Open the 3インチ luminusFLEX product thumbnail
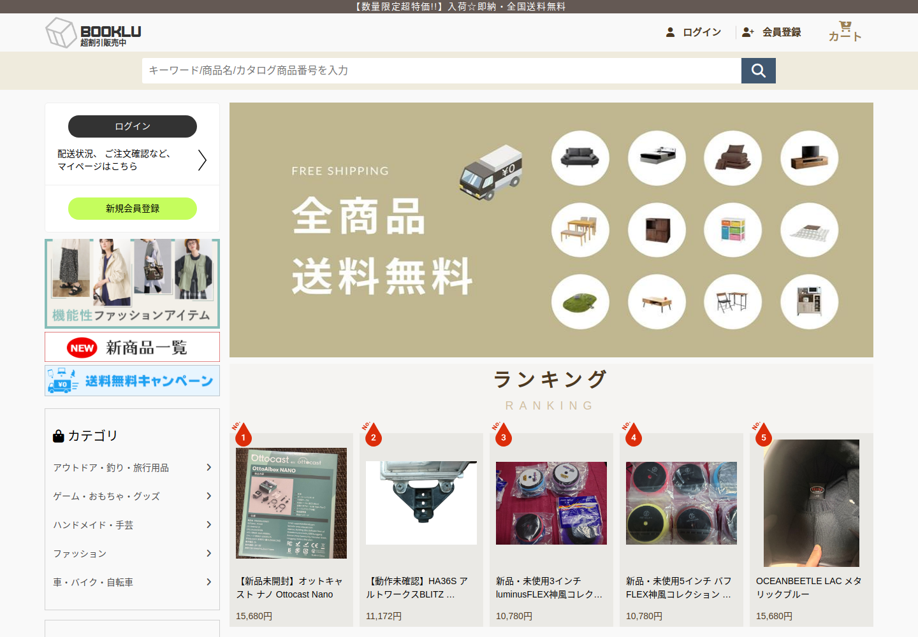 551,503
